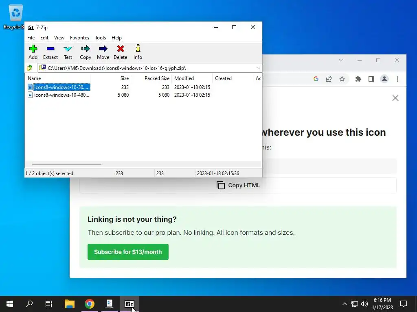Click the Copy HTML button
Screen dimensions: 417x312
point(238,185)
